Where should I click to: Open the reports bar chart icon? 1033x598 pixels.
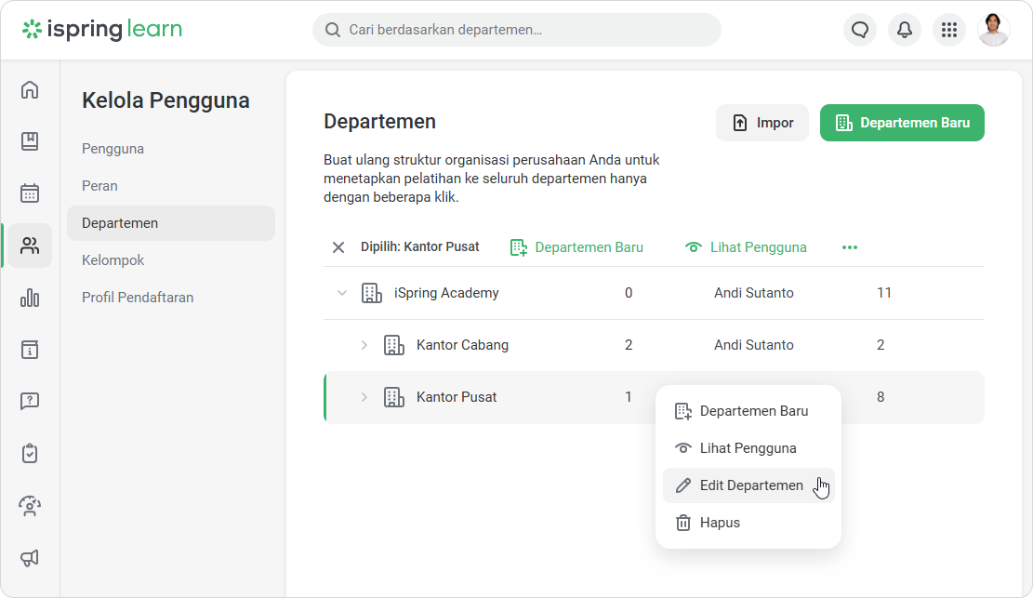coord(30,298)
